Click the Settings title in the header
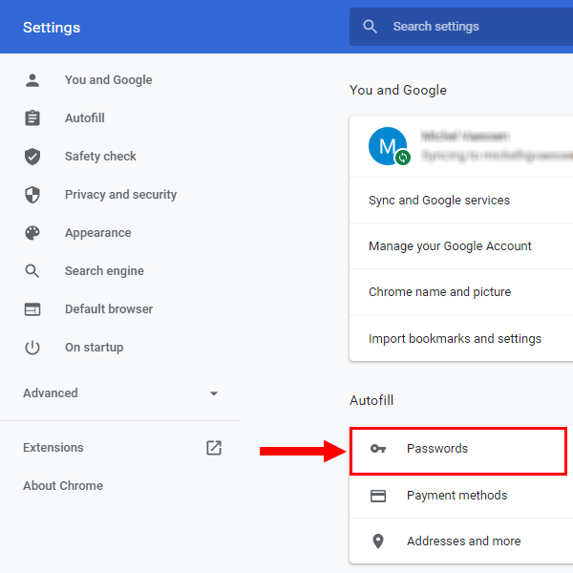 [52, 28]
